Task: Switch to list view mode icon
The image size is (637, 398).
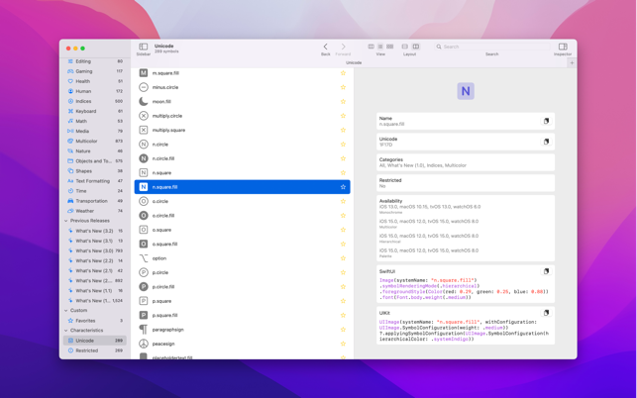Action: (x=380, y=47)
